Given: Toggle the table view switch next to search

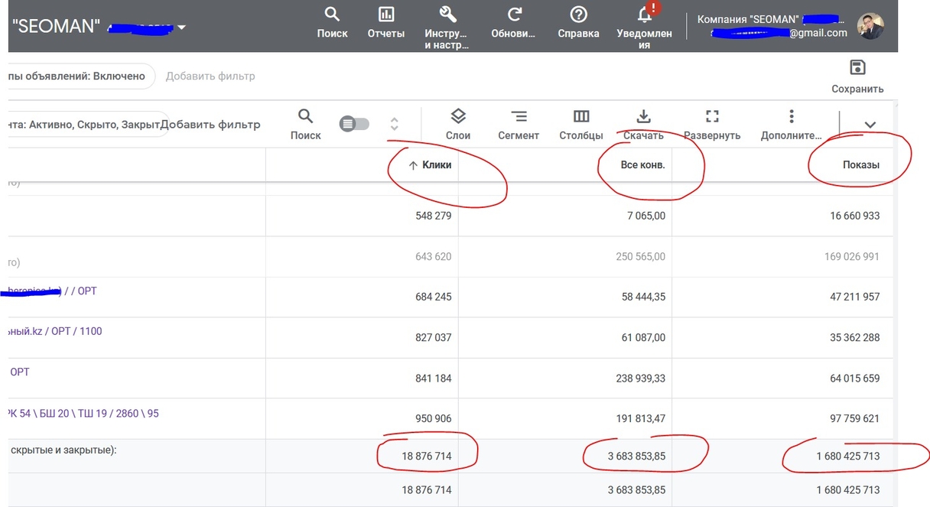Looking at the screenshot, I should (354, 124).
